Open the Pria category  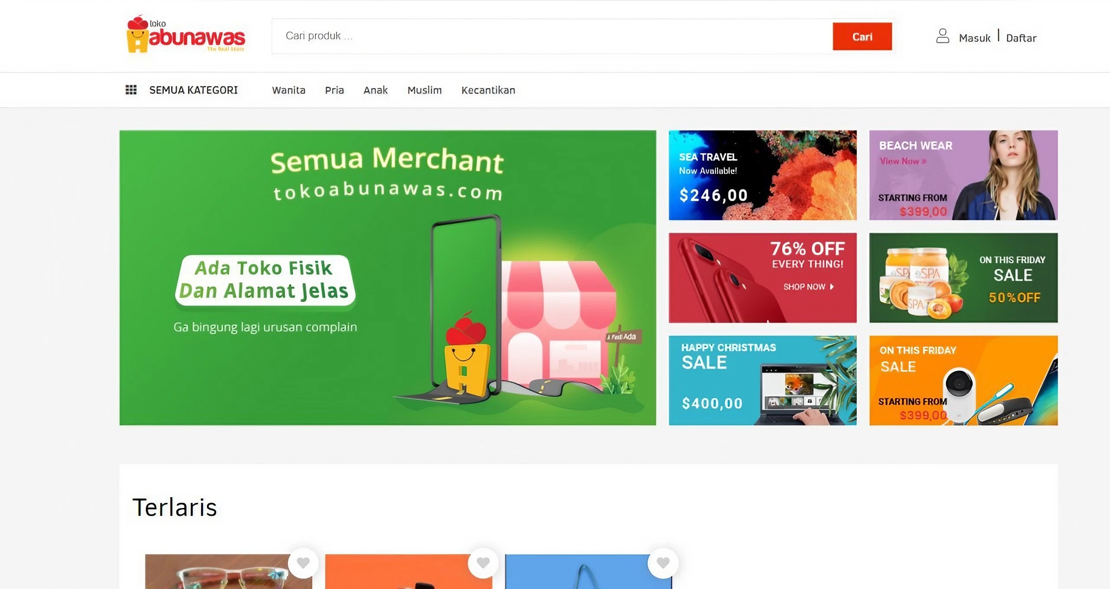(334, 90)
